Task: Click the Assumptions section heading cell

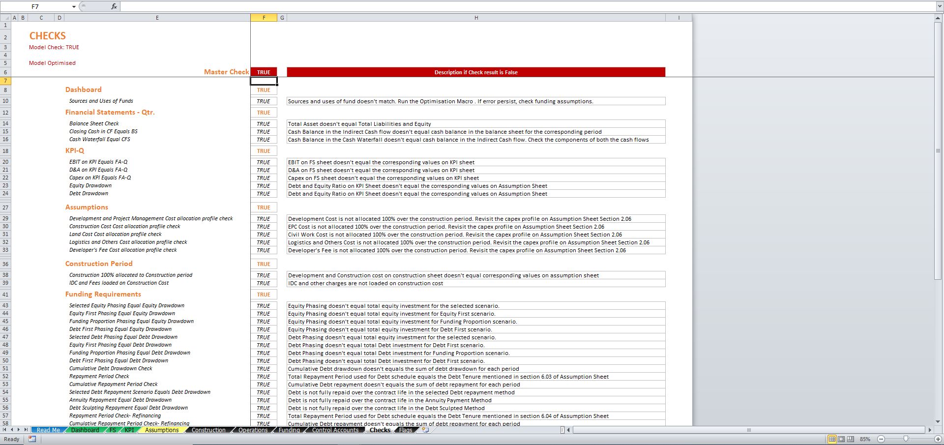Action: (x=87, y=207)
